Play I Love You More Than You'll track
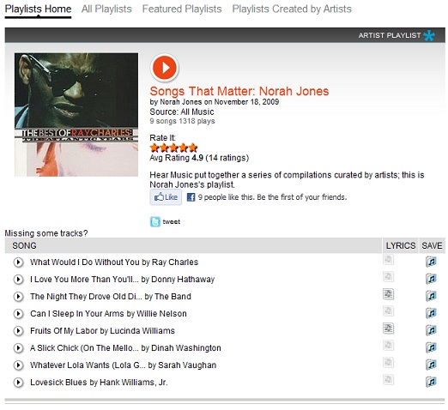The height and width of the screenshot is (410, 448). 18,279
